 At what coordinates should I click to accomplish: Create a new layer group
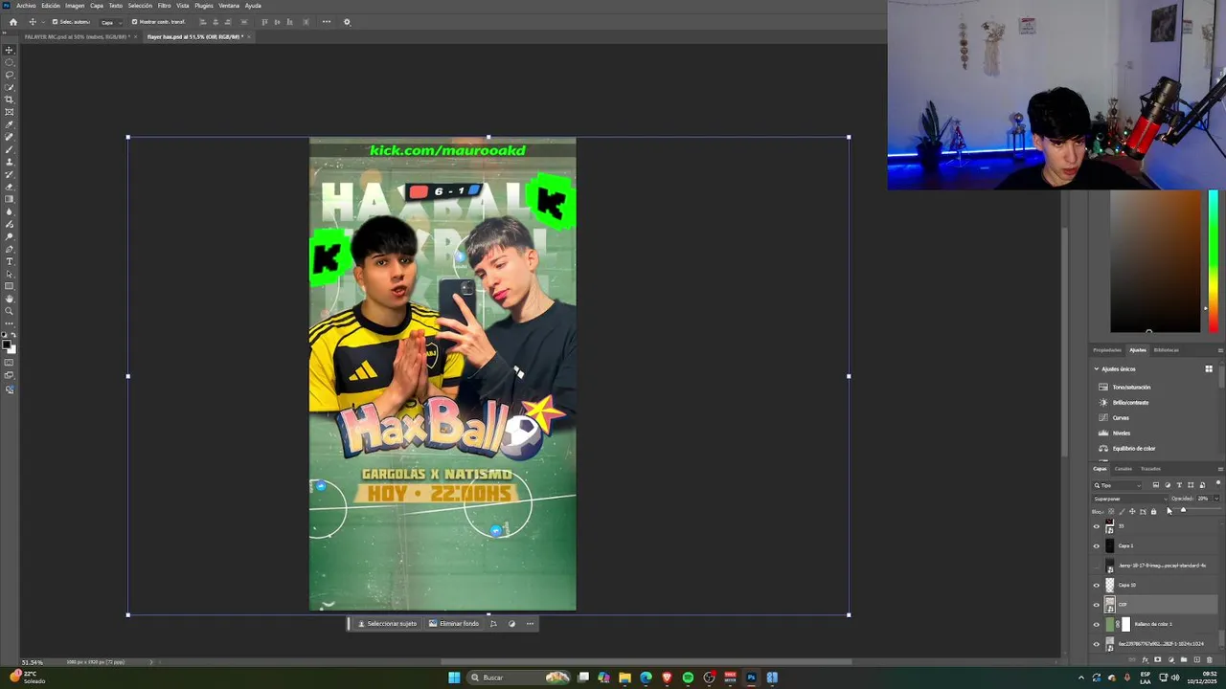1184,659
